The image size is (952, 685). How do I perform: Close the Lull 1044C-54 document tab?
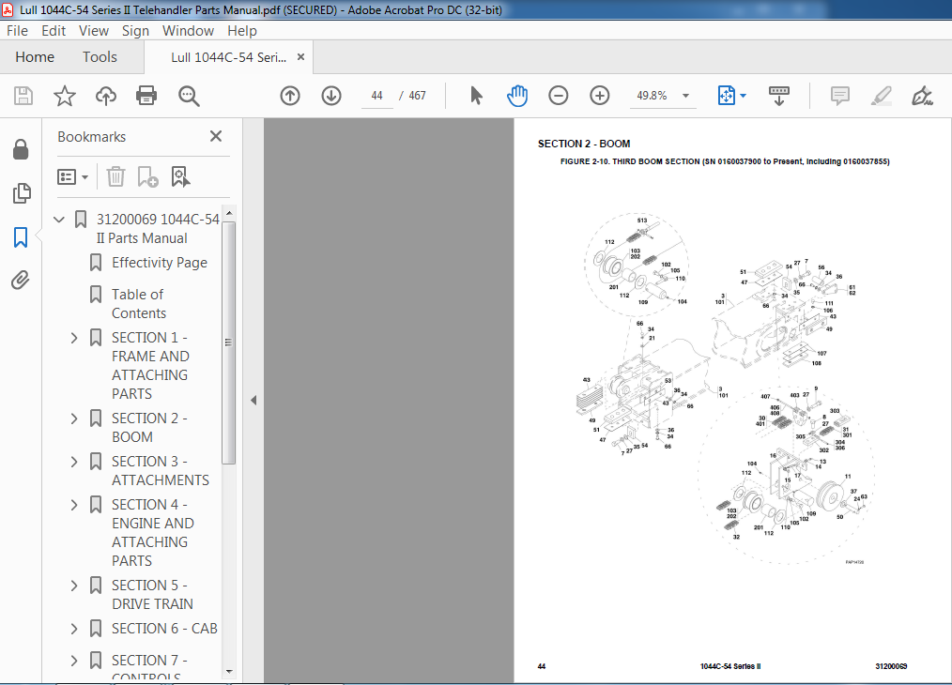coord(300,57)
